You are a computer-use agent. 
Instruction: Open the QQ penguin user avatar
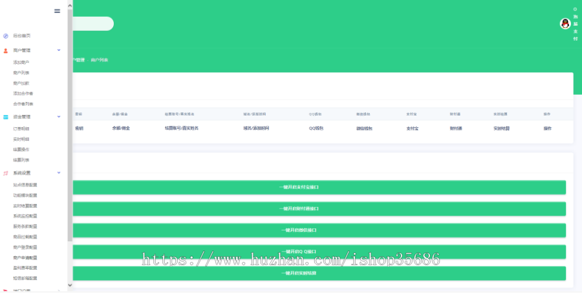coord(565,24)
